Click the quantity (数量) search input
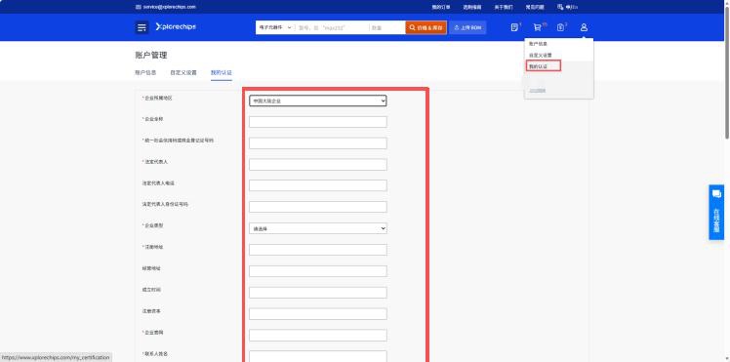 386,27
